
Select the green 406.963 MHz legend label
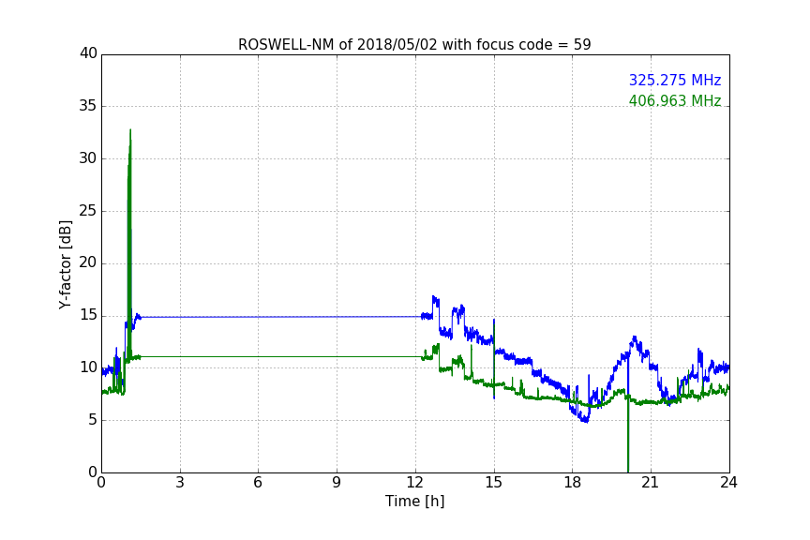675,100
